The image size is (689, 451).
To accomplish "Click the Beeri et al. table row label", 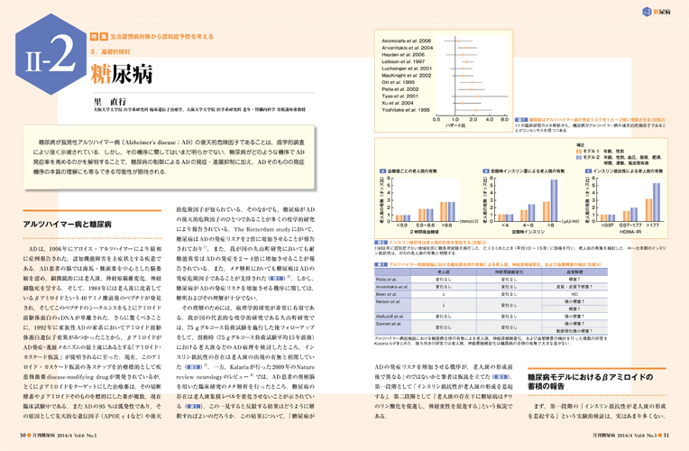I will pyautogui.click(x=386, y=295).
